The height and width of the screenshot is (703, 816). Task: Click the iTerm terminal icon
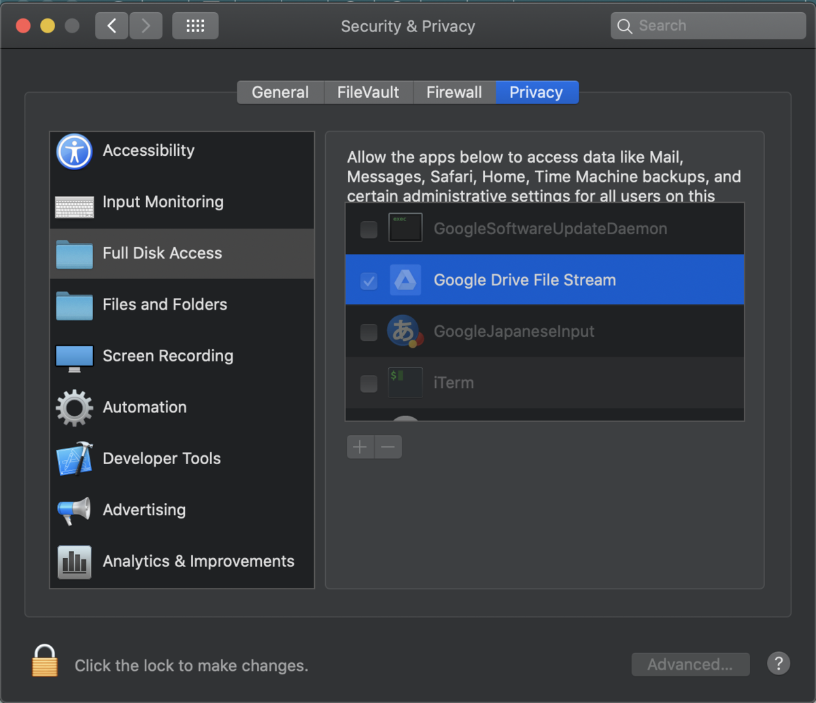[x=405, y=382]
